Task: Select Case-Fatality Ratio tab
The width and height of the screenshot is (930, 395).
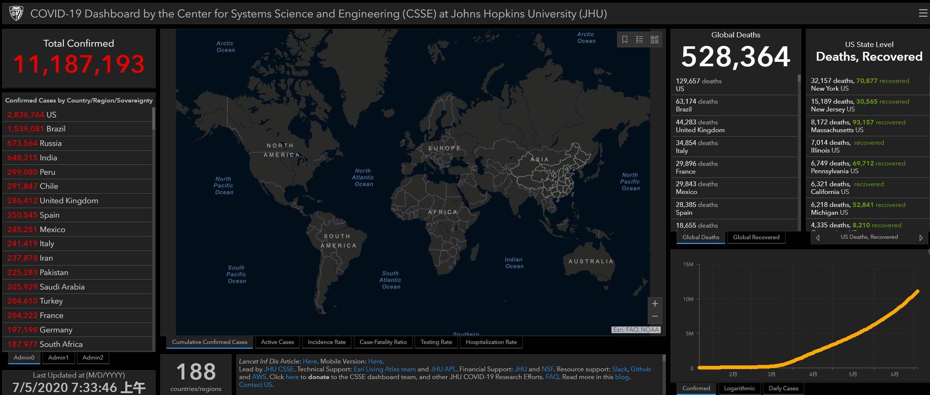Action: (x=383, y=342)
